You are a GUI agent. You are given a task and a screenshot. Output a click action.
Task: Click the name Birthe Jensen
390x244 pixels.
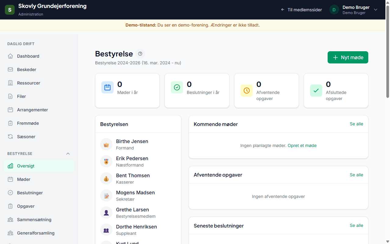132,141
